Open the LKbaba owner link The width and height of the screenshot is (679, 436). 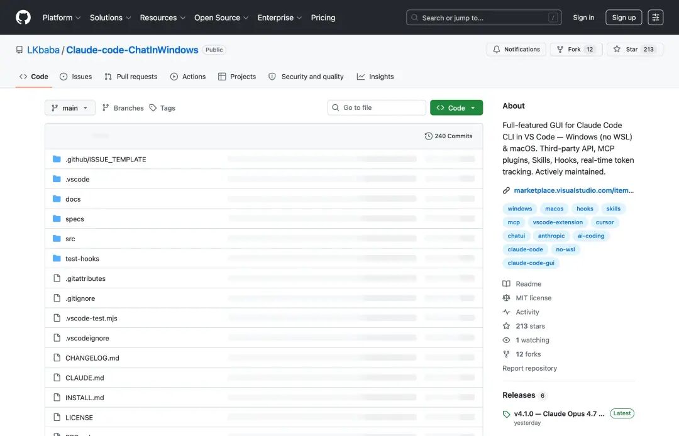pyautogui.click(x=43, y=50)
